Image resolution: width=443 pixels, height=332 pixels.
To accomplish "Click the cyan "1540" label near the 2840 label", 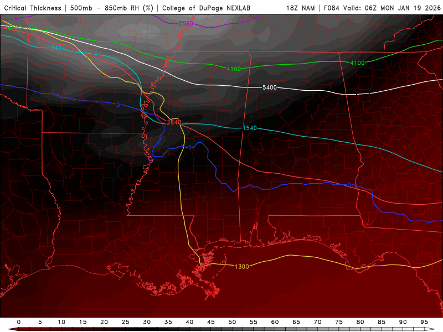I will (250, 128).
